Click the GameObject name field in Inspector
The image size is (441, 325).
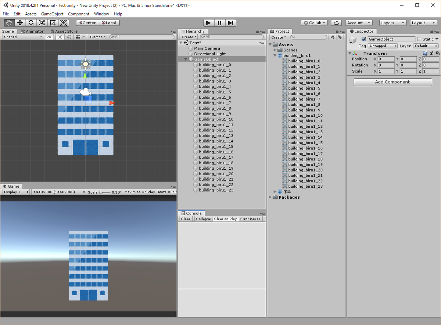391,39
